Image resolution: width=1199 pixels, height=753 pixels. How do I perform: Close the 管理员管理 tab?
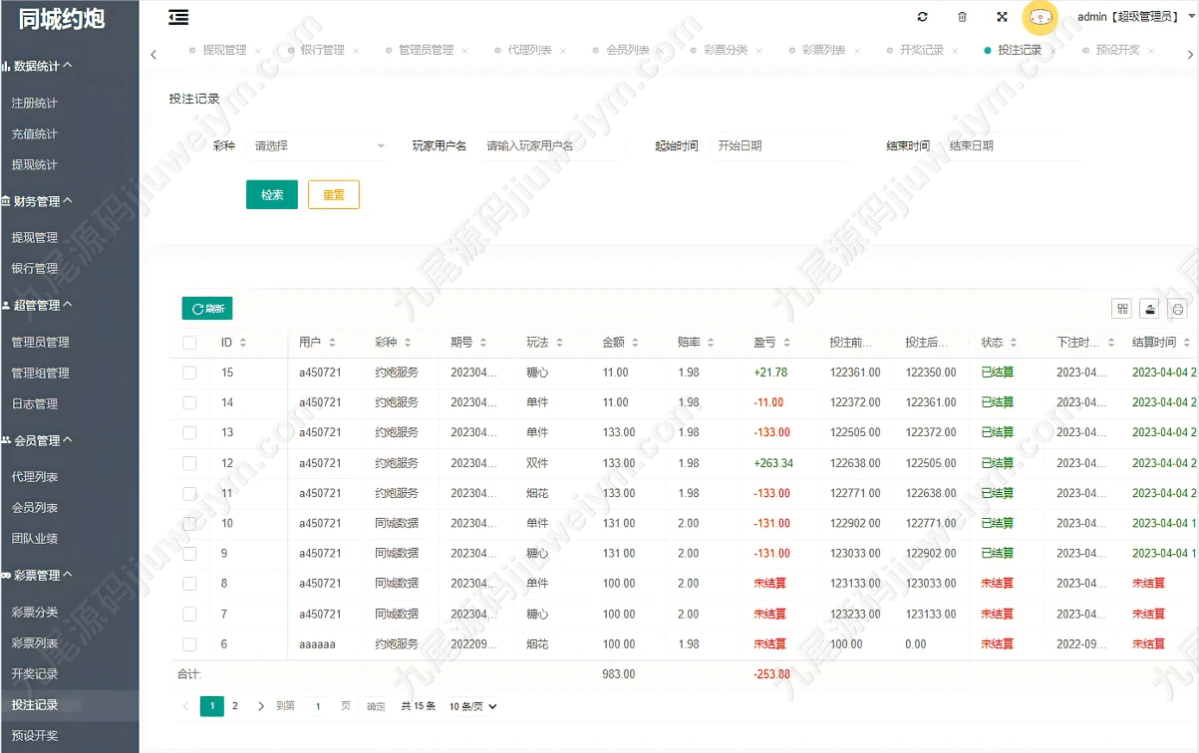click(x=465, y=51)
